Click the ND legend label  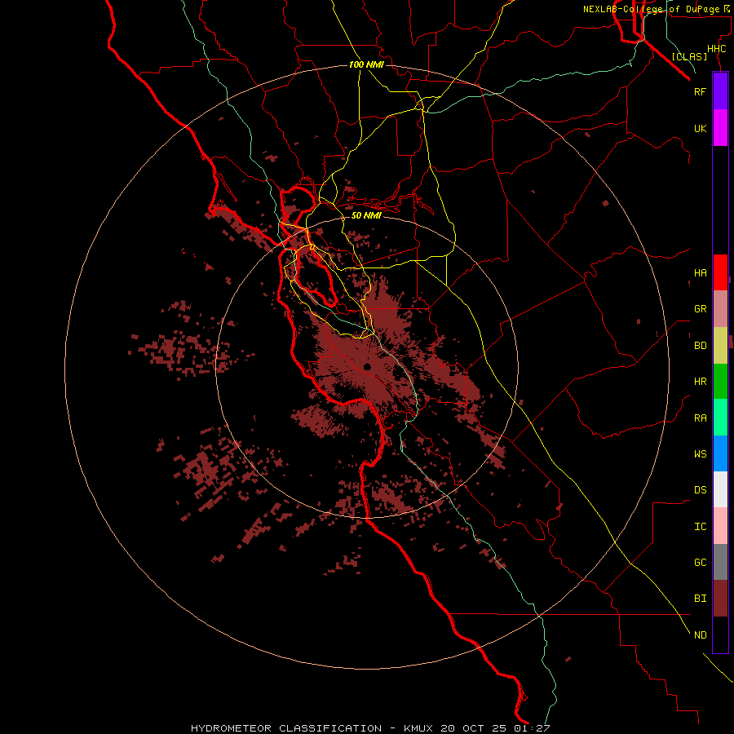point(700,635)
